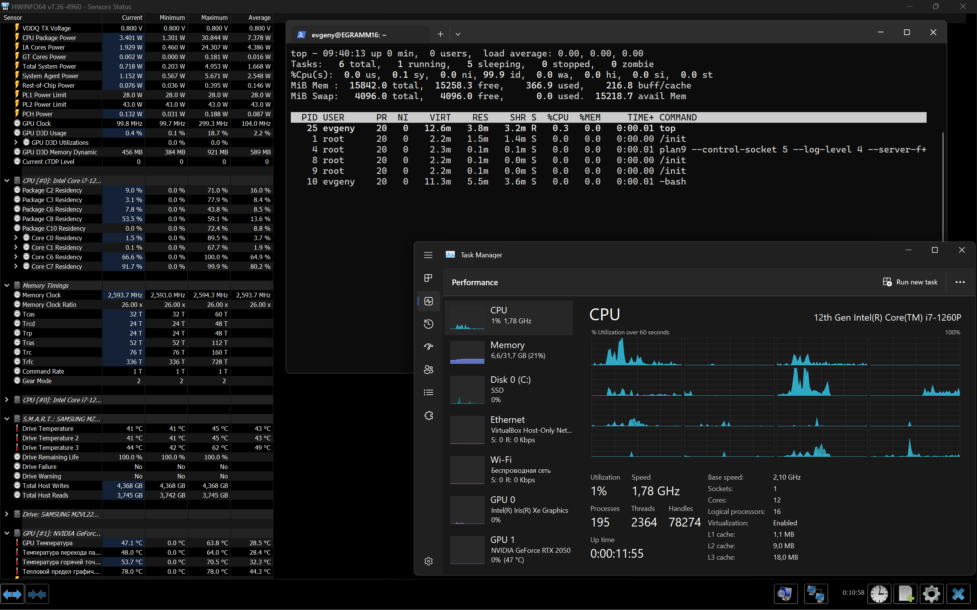
Task: Open Details view in Task Manager sidebar
Action: tap(428, 392)
